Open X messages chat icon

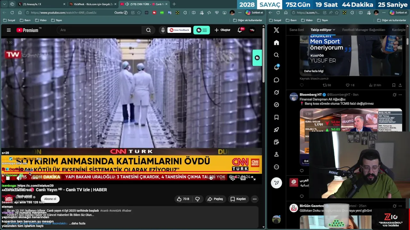276,80
